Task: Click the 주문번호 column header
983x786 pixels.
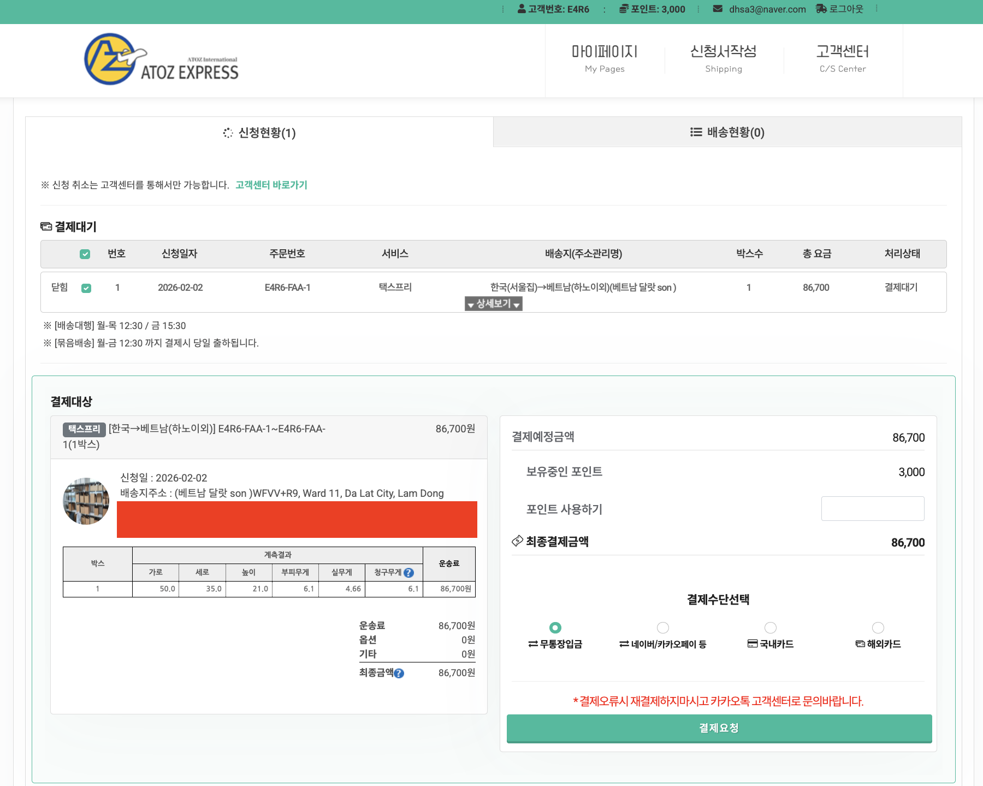Action: coord(287,254)
